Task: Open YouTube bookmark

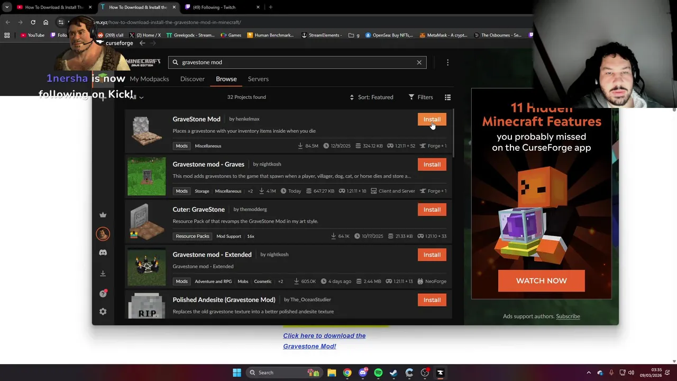Action: (x=32, y=35)
